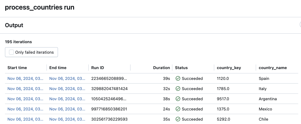
Task: Click the End time column header
Action: (x=58, y=68)
